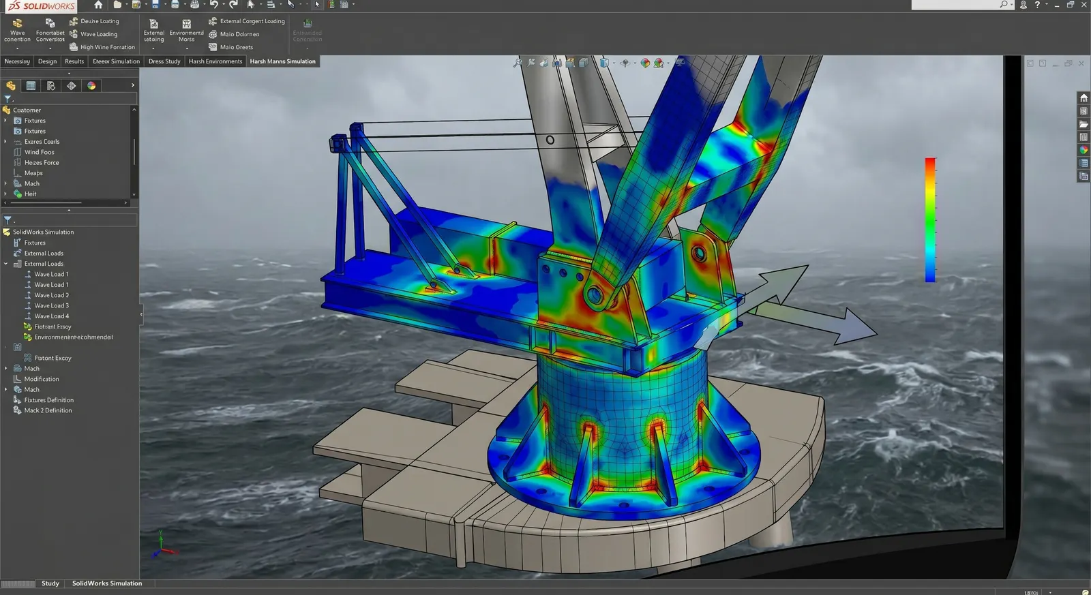Click the Home icon in the top toolbar
This screenshot has width=1091, height=595.
pyautogui.click(x=98, y=5)
